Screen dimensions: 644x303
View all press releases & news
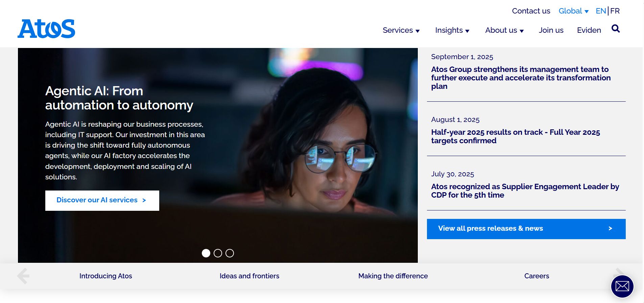pyautogui.click(x=526, y=229)
